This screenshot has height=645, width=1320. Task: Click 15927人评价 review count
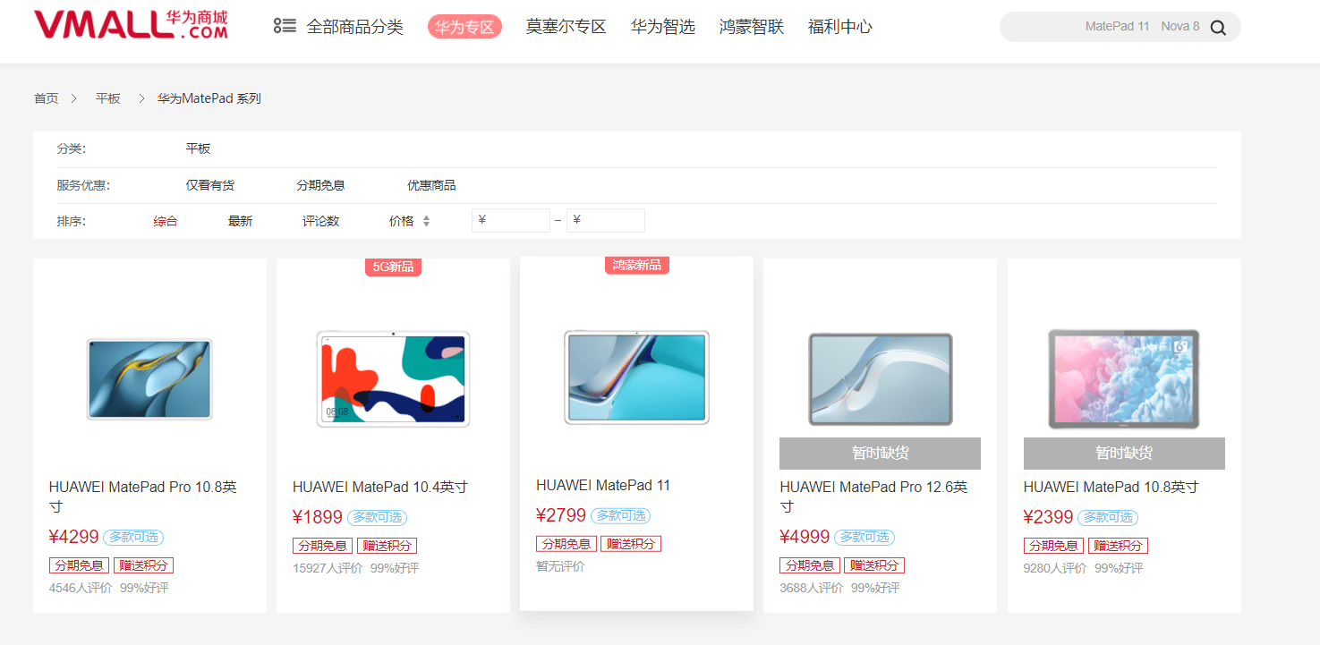click(328, 569)
